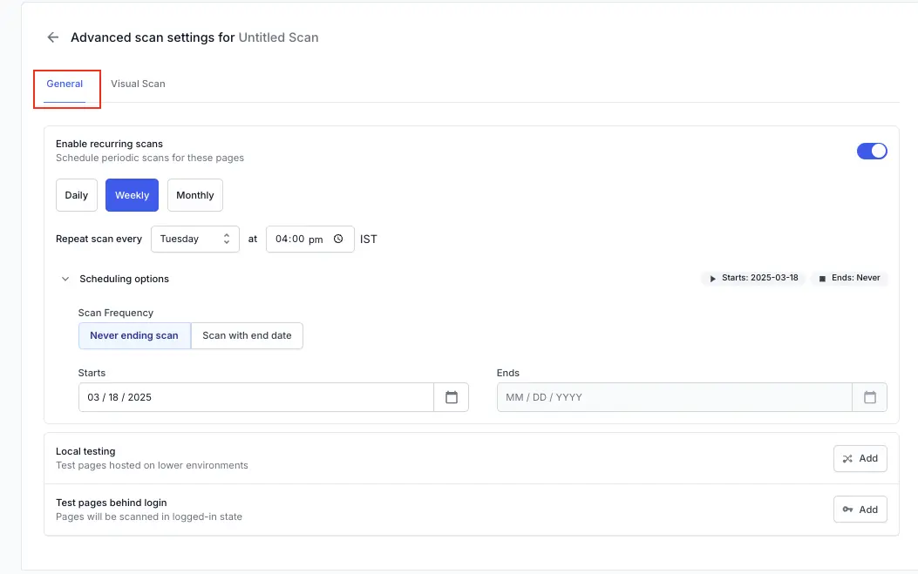Screen dimensions: 918x574
Task: Click the 04:00 pm time field
Action: tap(298, 239)
